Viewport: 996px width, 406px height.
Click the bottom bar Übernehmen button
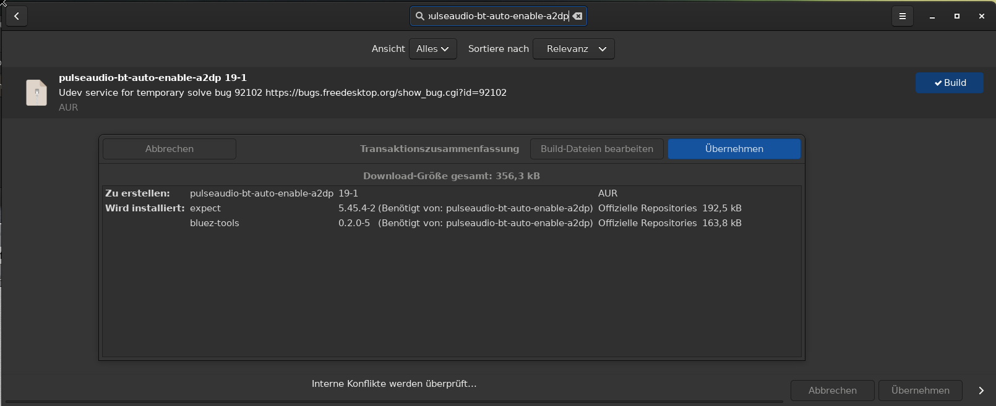click(x=921, y=391)
